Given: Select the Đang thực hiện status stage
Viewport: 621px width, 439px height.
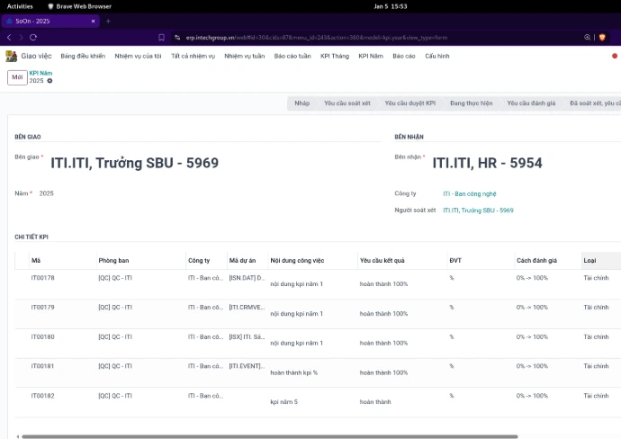Looking at the screenshot, I should click(471, 103).
